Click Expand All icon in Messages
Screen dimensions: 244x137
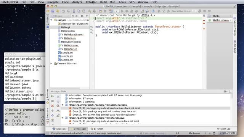coord(58,96)
